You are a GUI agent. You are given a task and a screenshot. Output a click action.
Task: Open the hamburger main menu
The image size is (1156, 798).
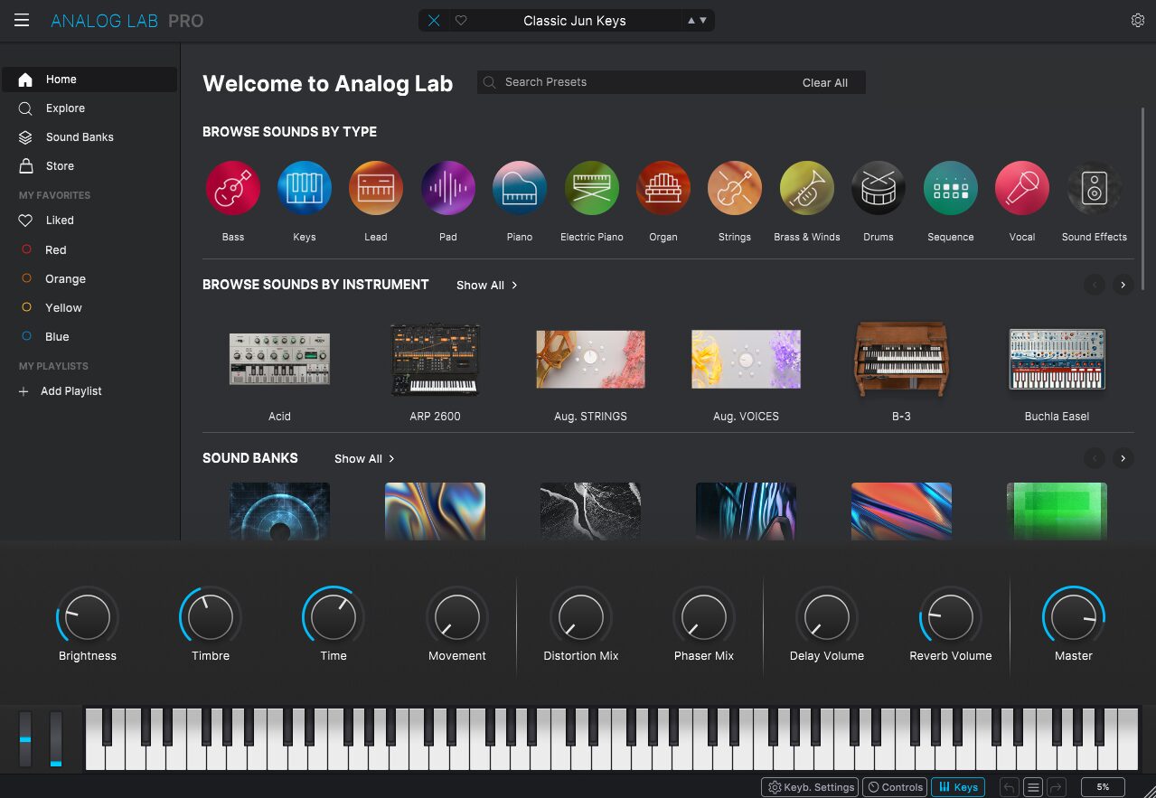[x=22, y=21]
